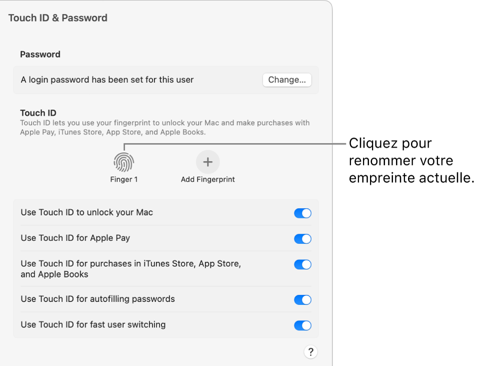Image resolution: width=479 pixels, height=366 pixels.
Task: Disable Use Touch ID to unlock your Mac
Action: (x=302, y=212)
